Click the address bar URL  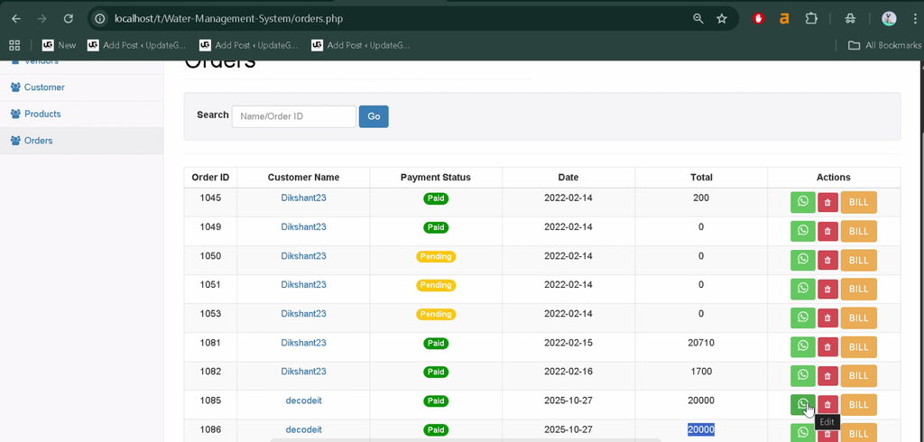point(228,19)
